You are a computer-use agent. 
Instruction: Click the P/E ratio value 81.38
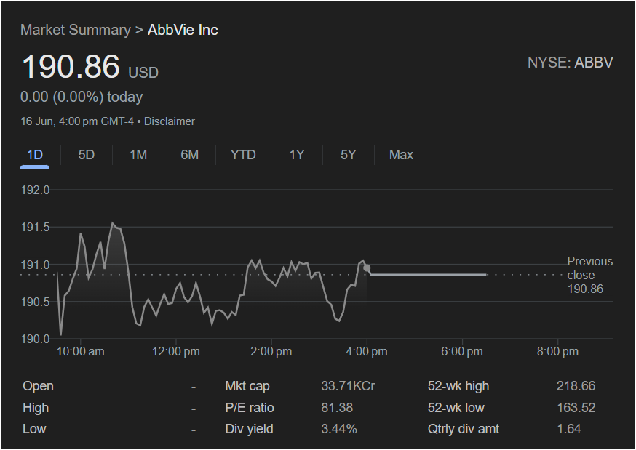pyautogui.click(x=337, y=408)
